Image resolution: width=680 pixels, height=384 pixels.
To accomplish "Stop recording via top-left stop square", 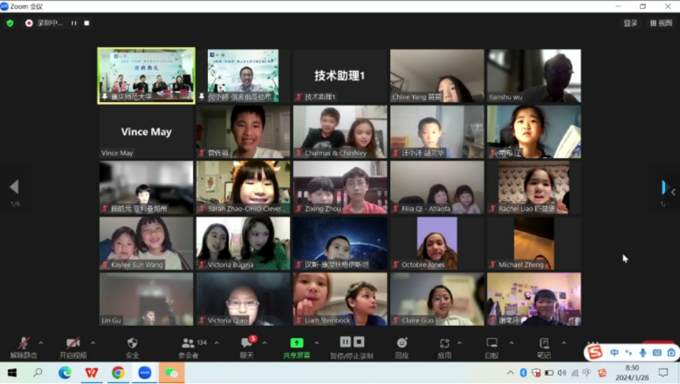I will click(87, 23).
